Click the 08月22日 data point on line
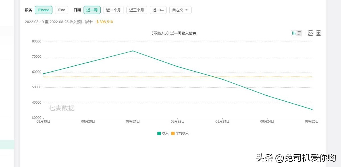The image size is (341, 167). coord(178,67)
